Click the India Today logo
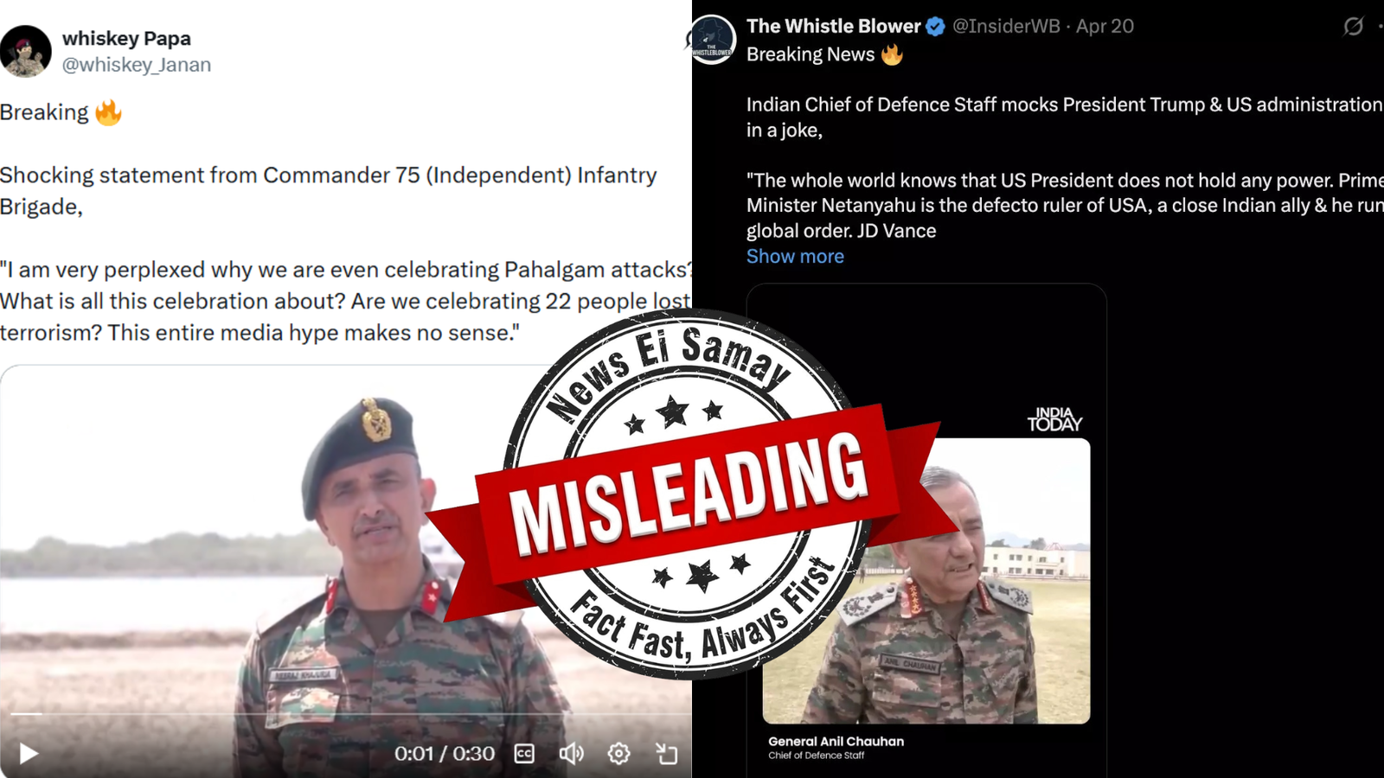1384x778 pixels. click(x=1054, y=419)
